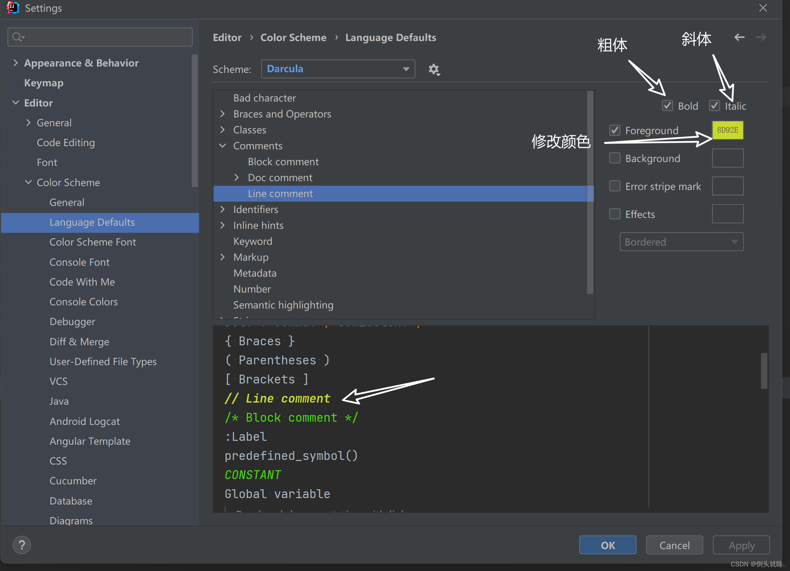Expand the Braces and Operators node
The height and width of the screenshot is (571, 790).
223,114
